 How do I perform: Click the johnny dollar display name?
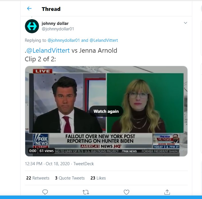55,23
